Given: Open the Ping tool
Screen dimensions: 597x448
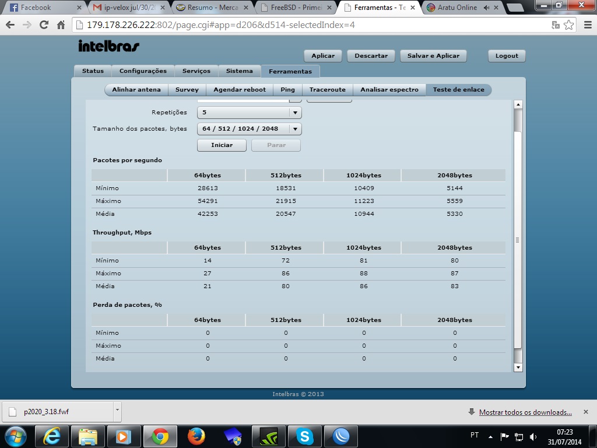Looking at the screenshot, I should [x=288, y=89].
